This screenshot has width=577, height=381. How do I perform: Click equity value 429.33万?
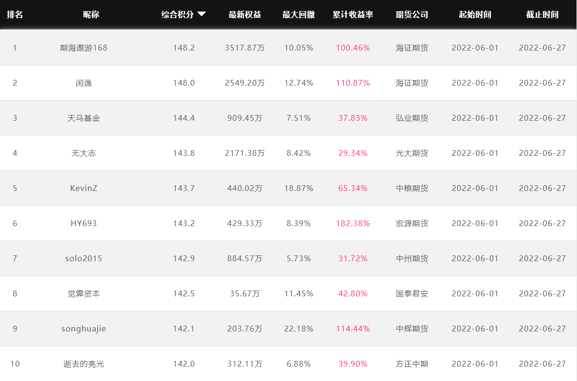(x=245, y=223)
